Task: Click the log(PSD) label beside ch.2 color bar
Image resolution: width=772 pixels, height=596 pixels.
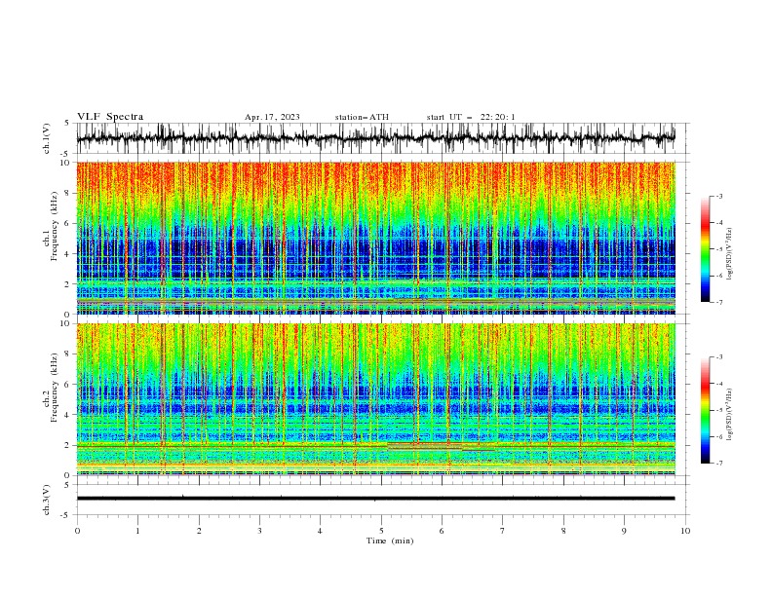Action: click(x=729, y=414)
